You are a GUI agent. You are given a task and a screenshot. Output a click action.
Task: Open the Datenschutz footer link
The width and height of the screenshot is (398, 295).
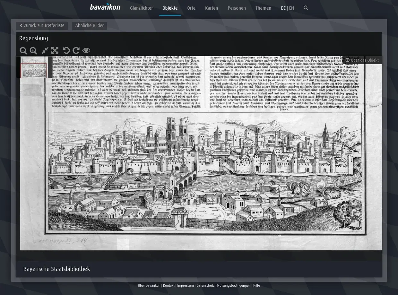pyautogui.click(x=205, y=285)
